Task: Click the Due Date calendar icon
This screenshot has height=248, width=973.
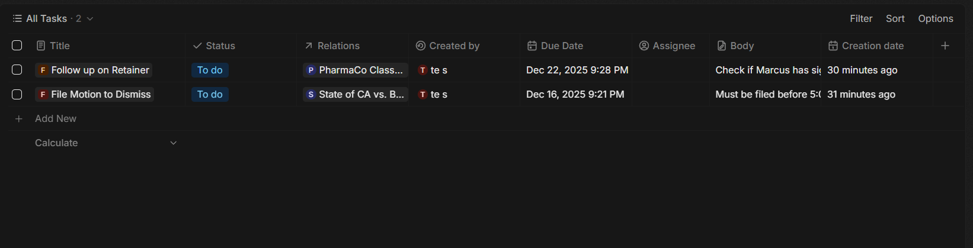Action: tap(532, 46)
